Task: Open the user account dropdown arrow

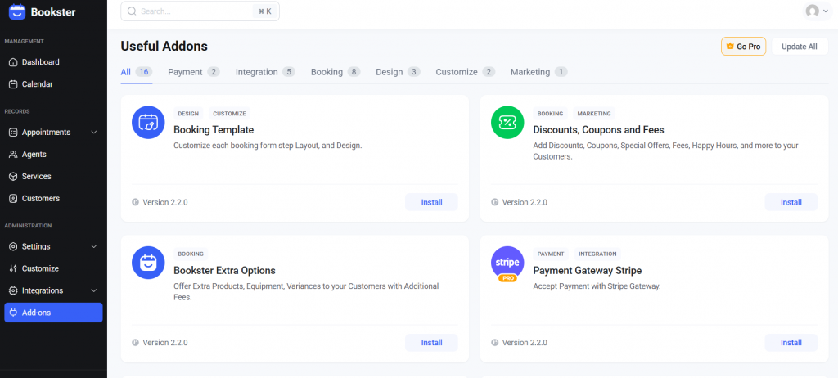Action: click(x=826, y=11)
